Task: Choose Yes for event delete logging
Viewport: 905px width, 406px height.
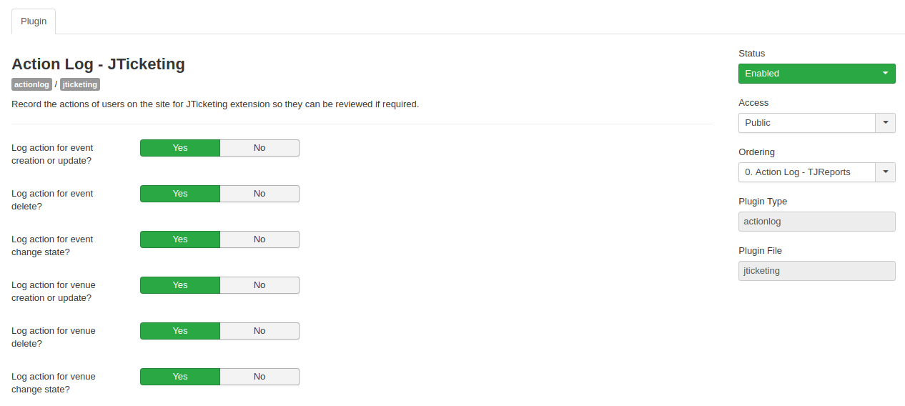Action: coord(180,194)
